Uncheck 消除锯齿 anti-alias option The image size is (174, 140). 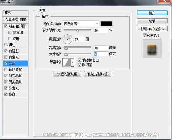[x=80, y=60]
